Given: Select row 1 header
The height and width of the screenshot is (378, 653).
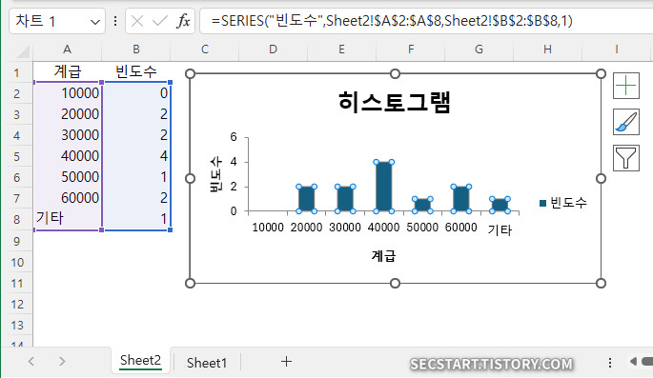Looking at the screenshot, I should coord(16,72).
